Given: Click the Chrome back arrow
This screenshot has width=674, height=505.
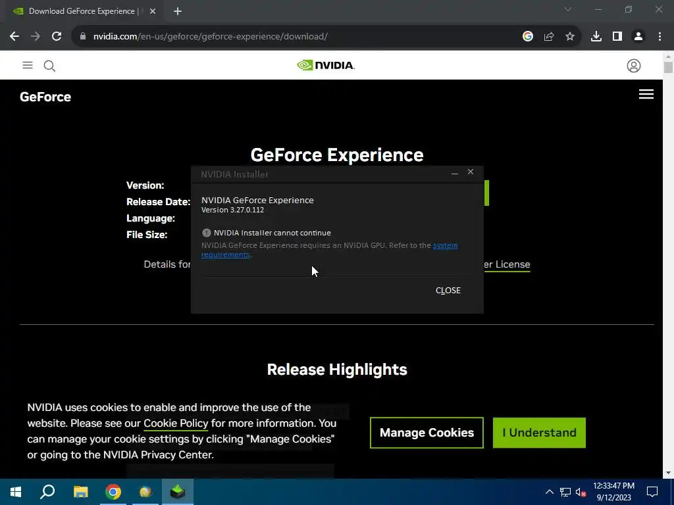Looking at the screenshot, I should click(14, 37).
